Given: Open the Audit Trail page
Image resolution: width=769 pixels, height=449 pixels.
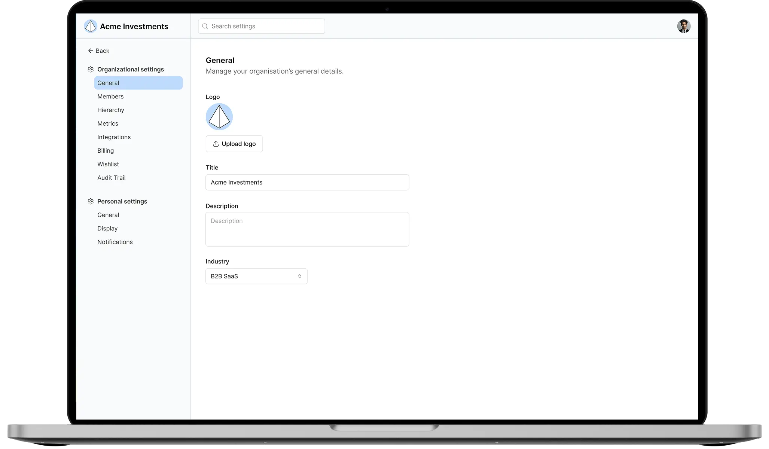Looking at the screenshot, I should coord(112,178).
